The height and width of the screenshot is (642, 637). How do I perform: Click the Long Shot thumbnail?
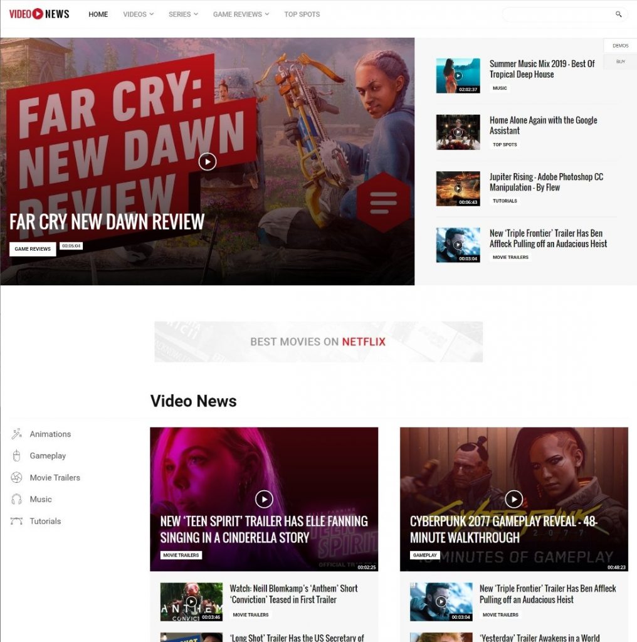[191, 638]
